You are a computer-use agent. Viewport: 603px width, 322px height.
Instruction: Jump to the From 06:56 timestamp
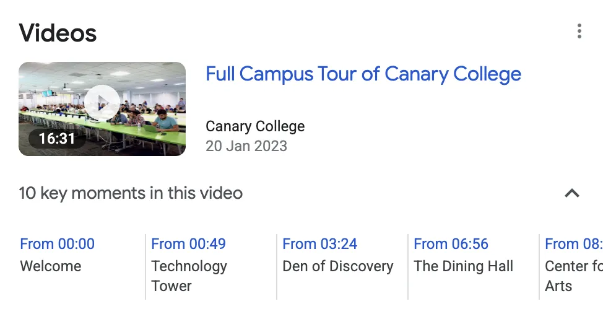[451, 244]
